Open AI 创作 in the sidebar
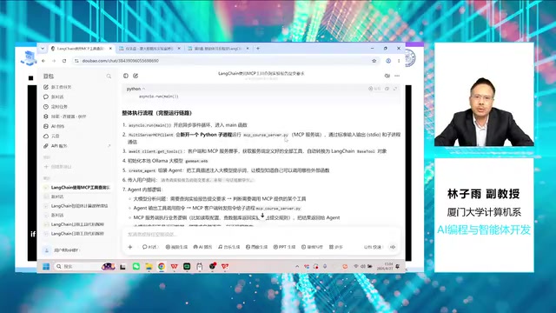The height and width of the screenshot is (313, 556). (54, 126)
